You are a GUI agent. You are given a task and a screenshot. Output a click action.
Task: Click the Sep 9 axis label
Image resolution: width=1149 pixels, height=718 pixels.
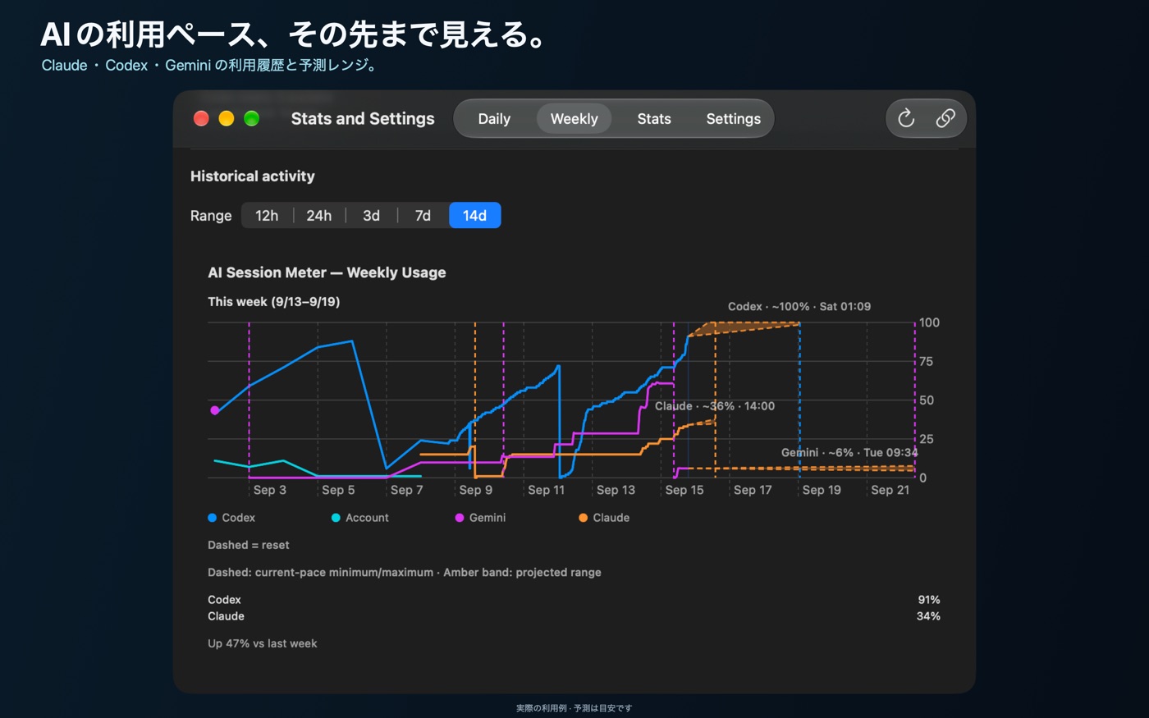[x=476, y=490]
